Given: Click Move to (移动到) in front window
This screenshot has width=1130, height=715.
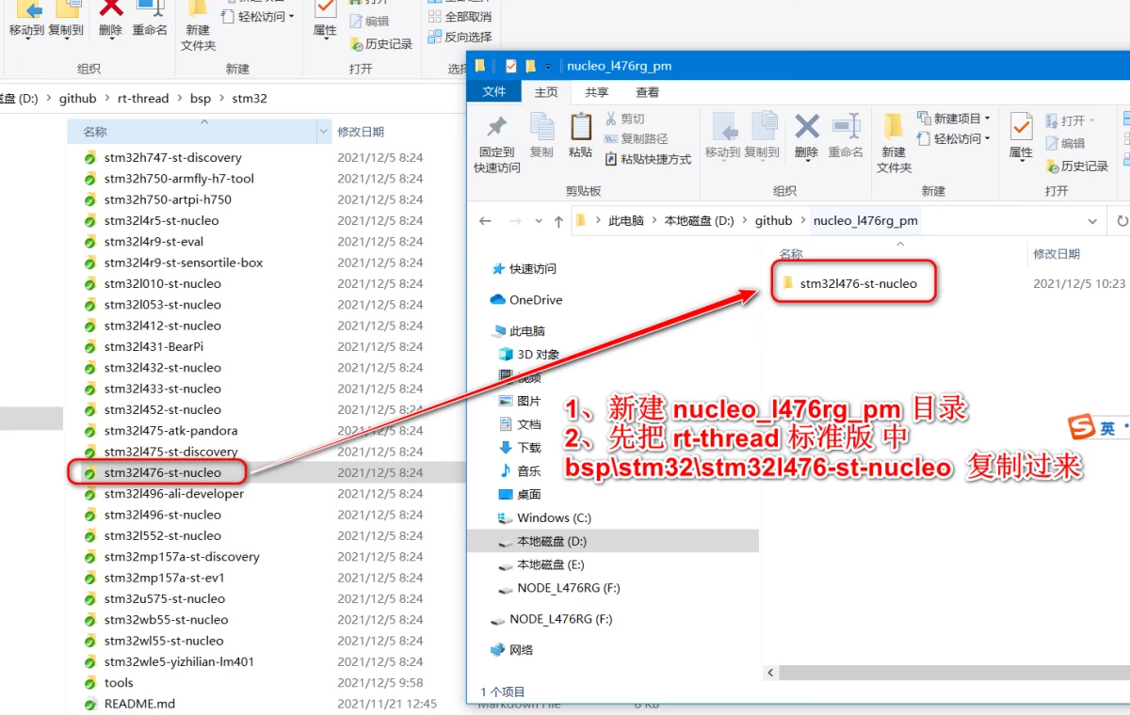Looking at the screenshot, I should point(723,135).
